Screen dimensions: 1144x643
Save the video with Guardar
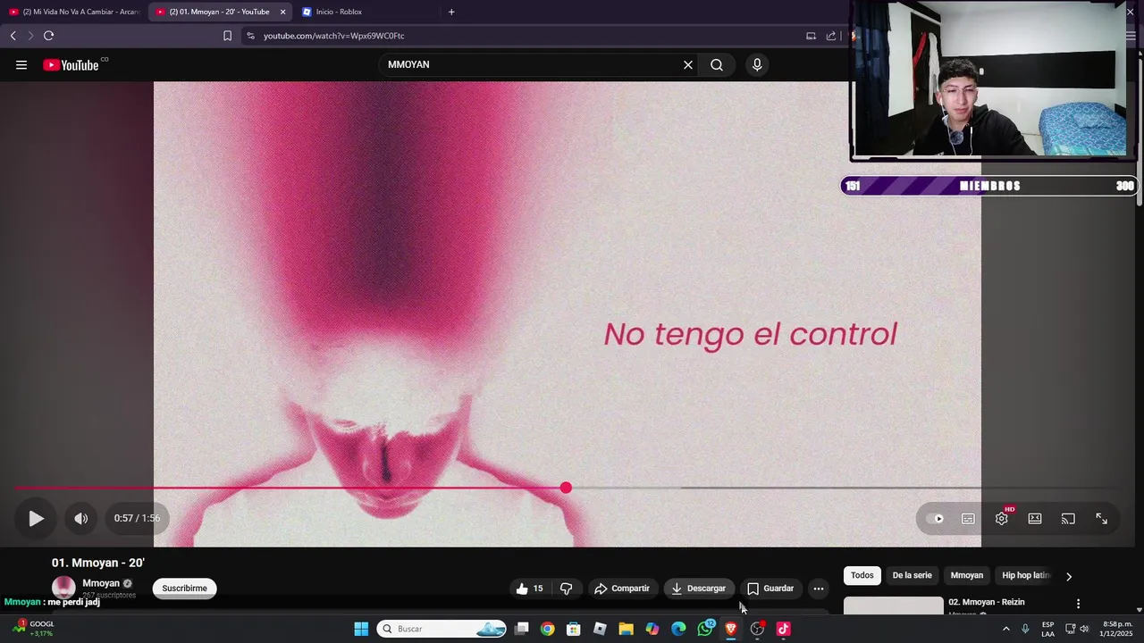tap(770, 589)
